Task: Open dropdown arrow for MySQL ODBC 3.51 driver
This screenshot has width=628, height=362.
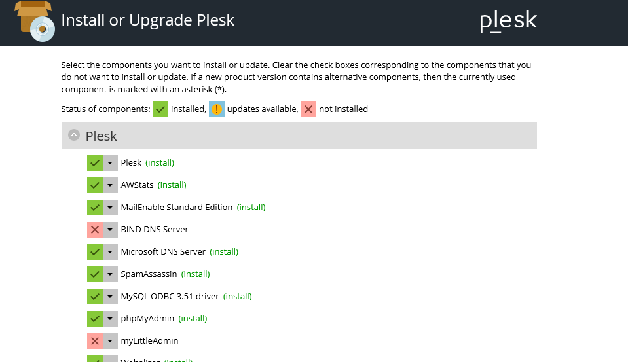Action: pos(110,297)
